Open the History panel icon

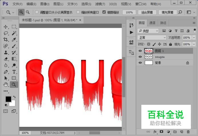[131, 25]
